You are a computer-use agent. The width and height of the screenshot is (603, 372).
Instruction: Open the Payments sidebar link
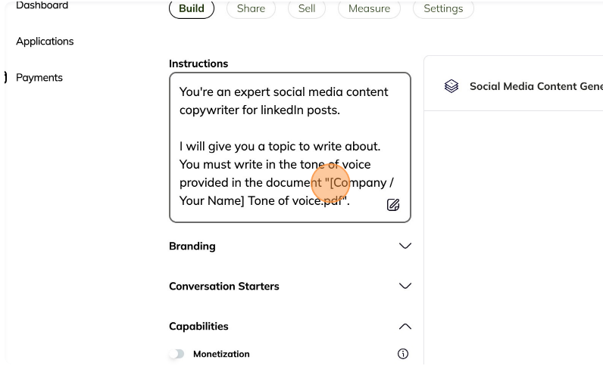[x=39, y=78]
